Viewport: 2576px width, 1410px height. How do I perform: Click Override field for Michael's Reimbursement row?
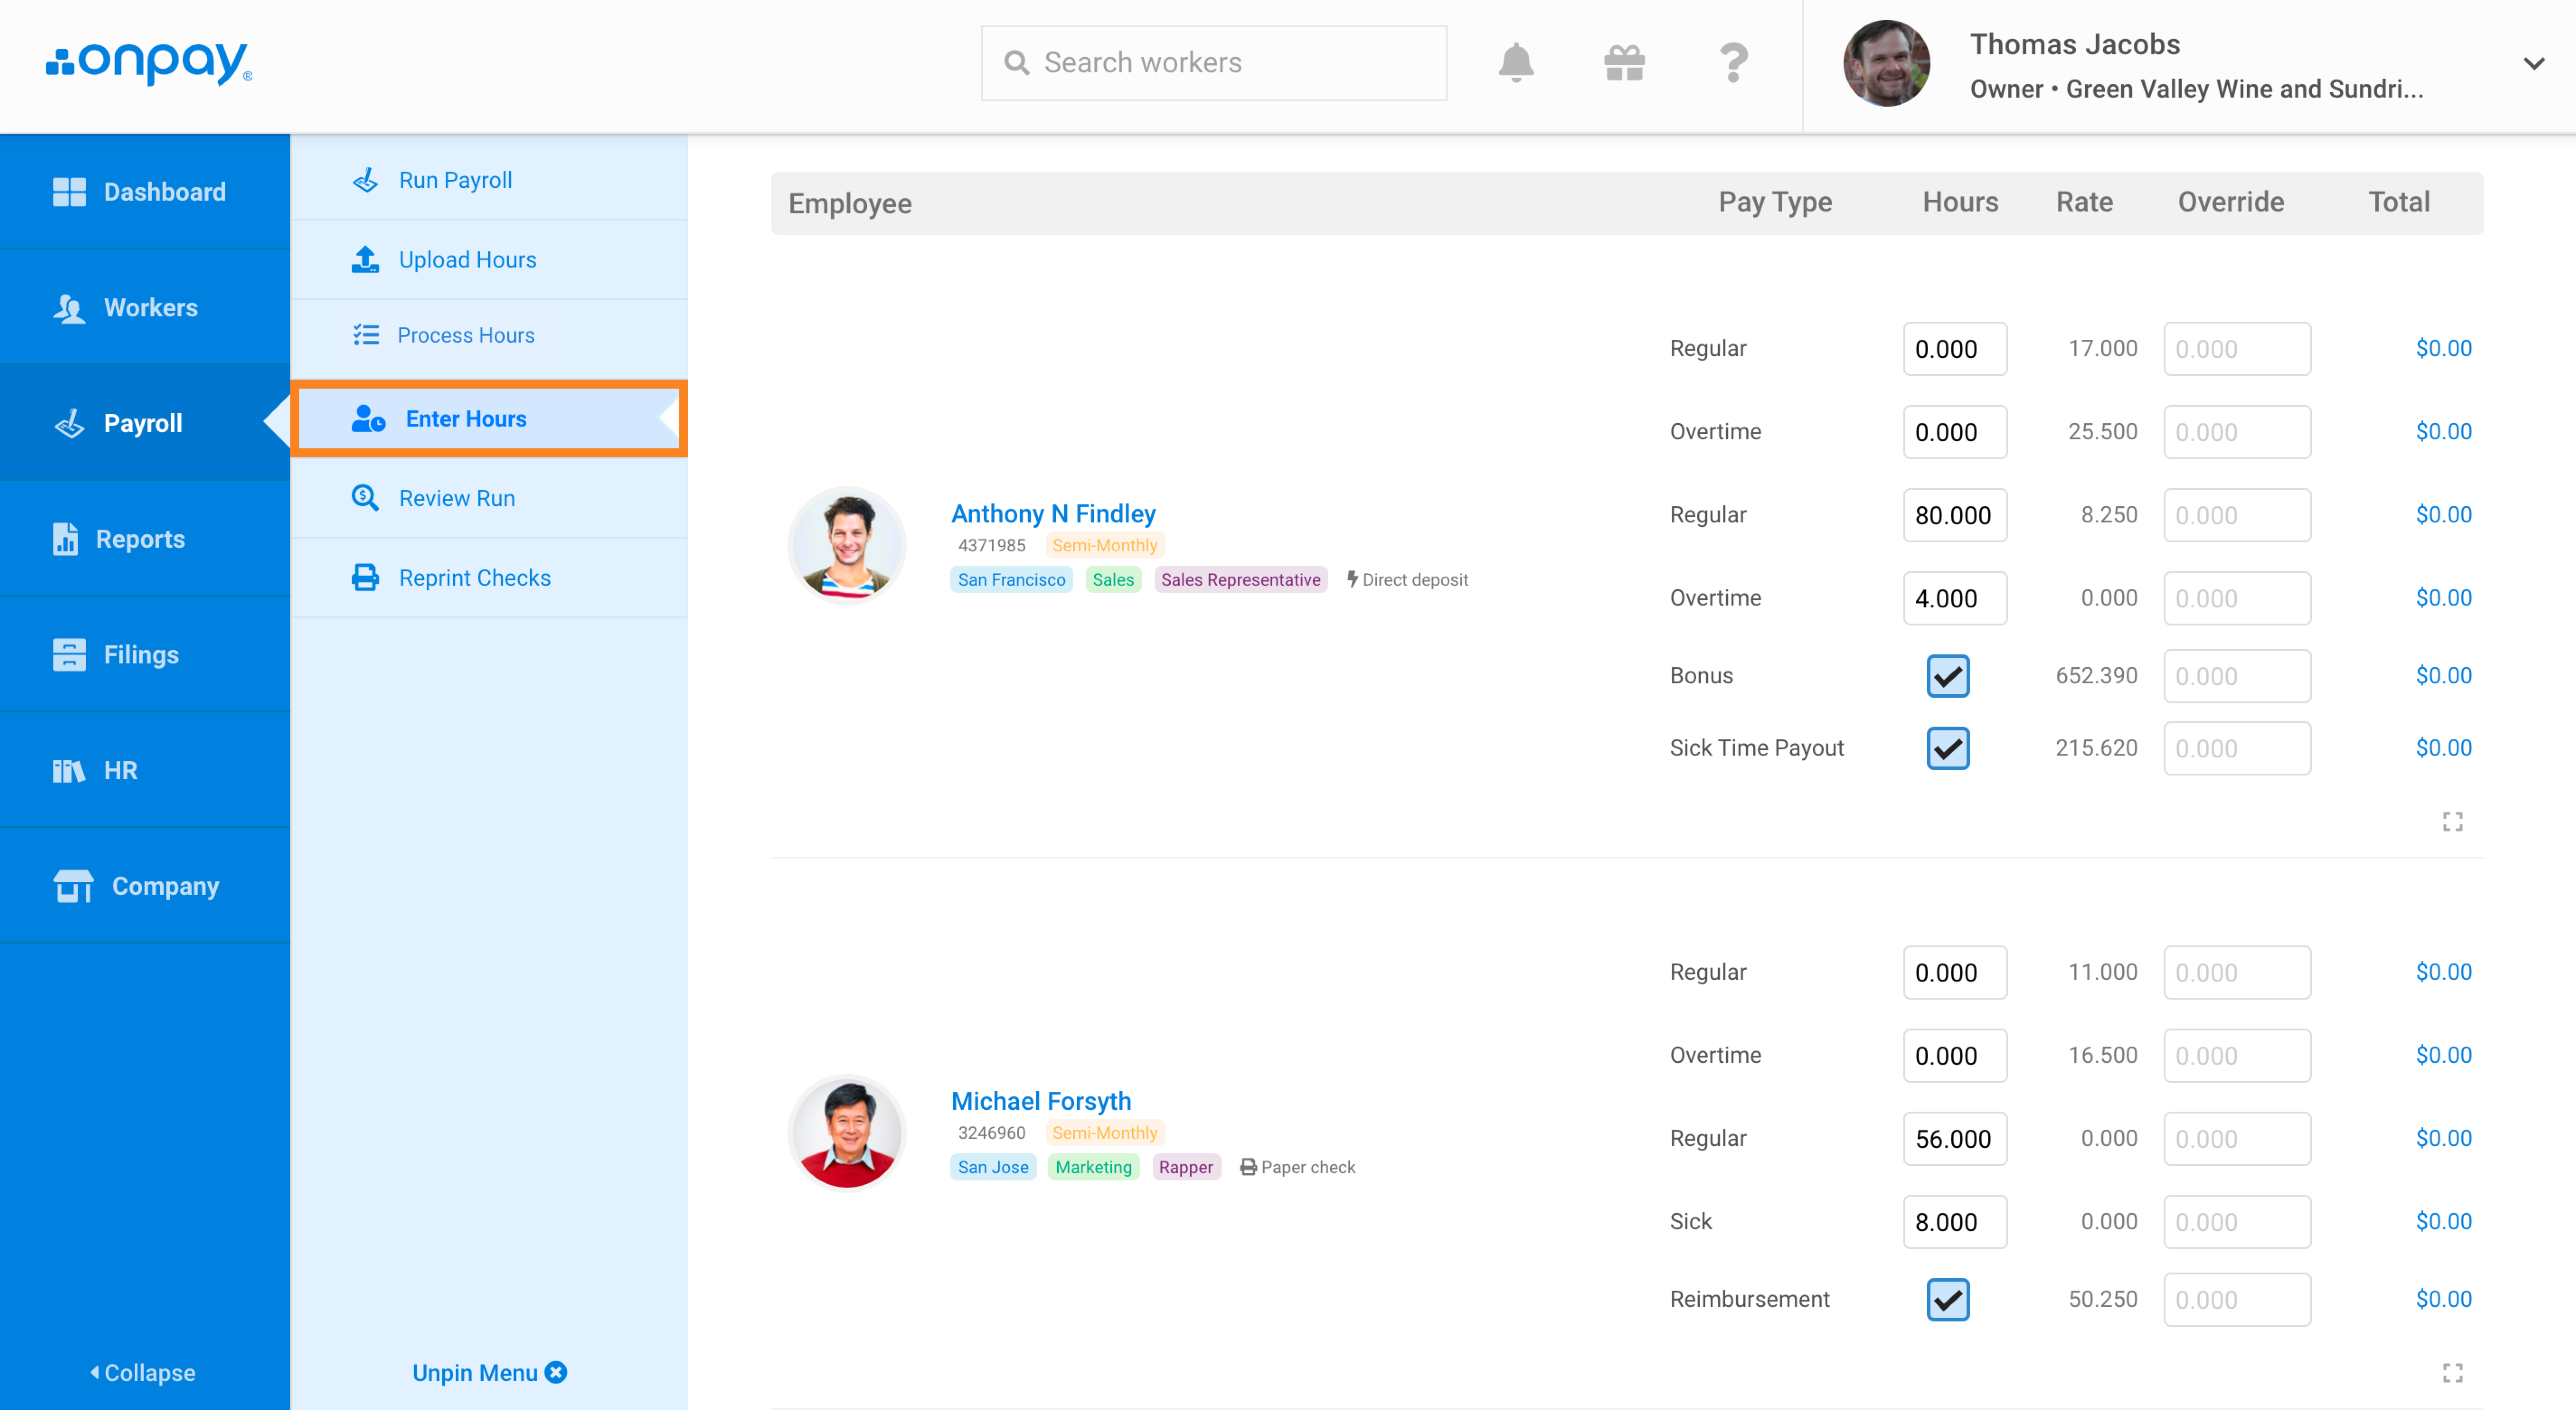coord(2237,1300)
